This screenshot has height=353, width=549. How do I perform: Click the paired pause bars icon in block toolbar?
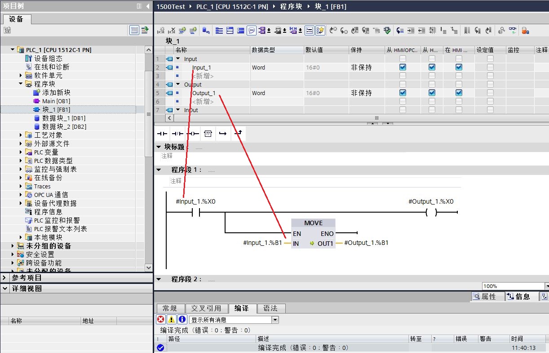(x=467, y=31)
